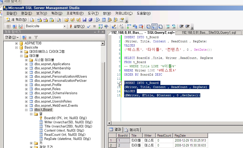Click the Analysis Services XMLA Query icon
This screenshot has height=148, width=243.
tap(52, 20)
